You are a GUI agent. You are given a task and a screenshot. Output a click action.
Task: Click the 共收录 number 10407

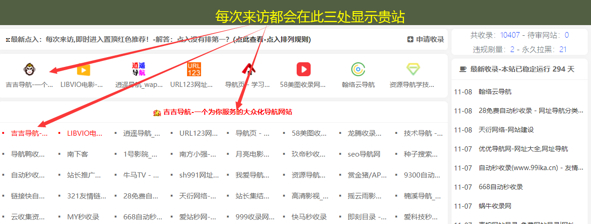point(509,35)
